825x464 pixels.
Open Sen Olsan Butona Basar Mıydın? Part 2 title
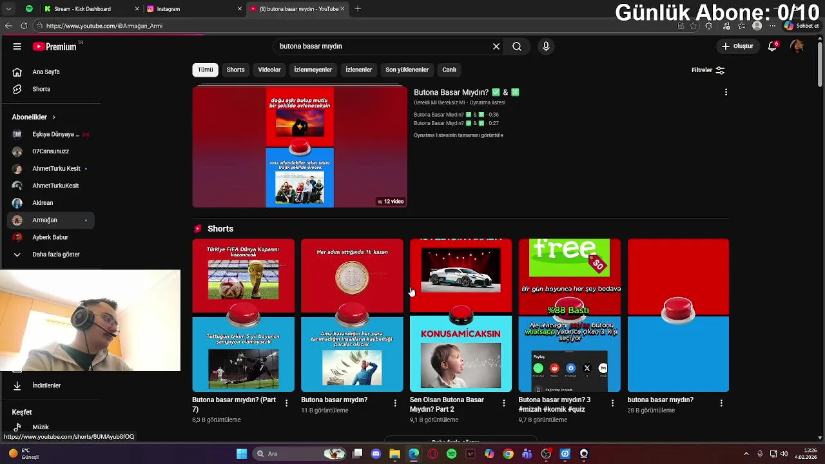coord(447,405)
